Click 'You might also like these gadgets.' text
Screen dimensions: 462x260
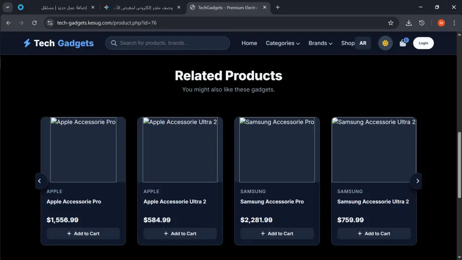pyautogui.click(x=228, y=90)
